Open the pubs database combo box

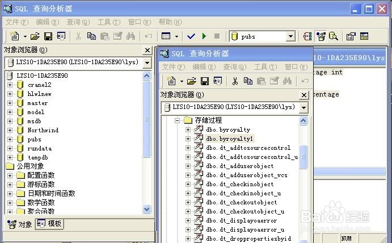(290, 36)
